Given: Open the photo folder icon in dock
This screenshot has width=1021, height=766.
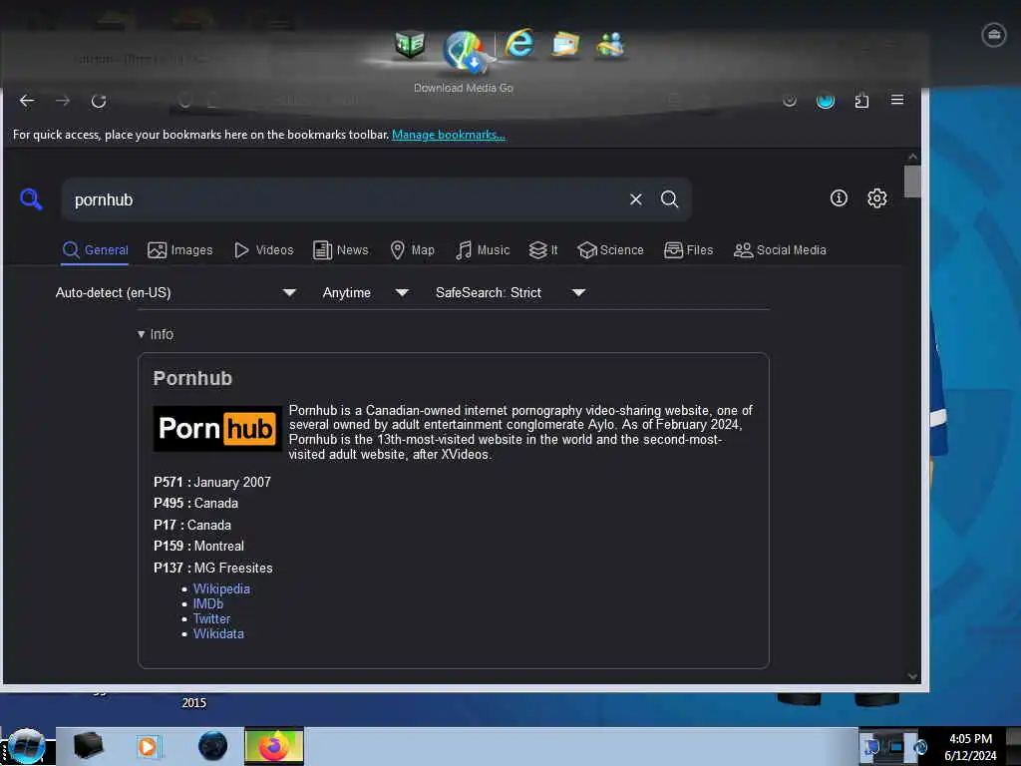Looking at the screenshot, I should 564,45.
